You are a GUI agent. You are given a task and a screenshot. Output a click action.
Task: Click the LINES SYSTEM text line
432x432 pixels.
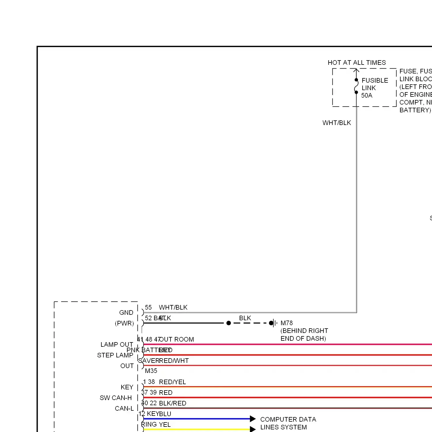[x=283, y=427]
